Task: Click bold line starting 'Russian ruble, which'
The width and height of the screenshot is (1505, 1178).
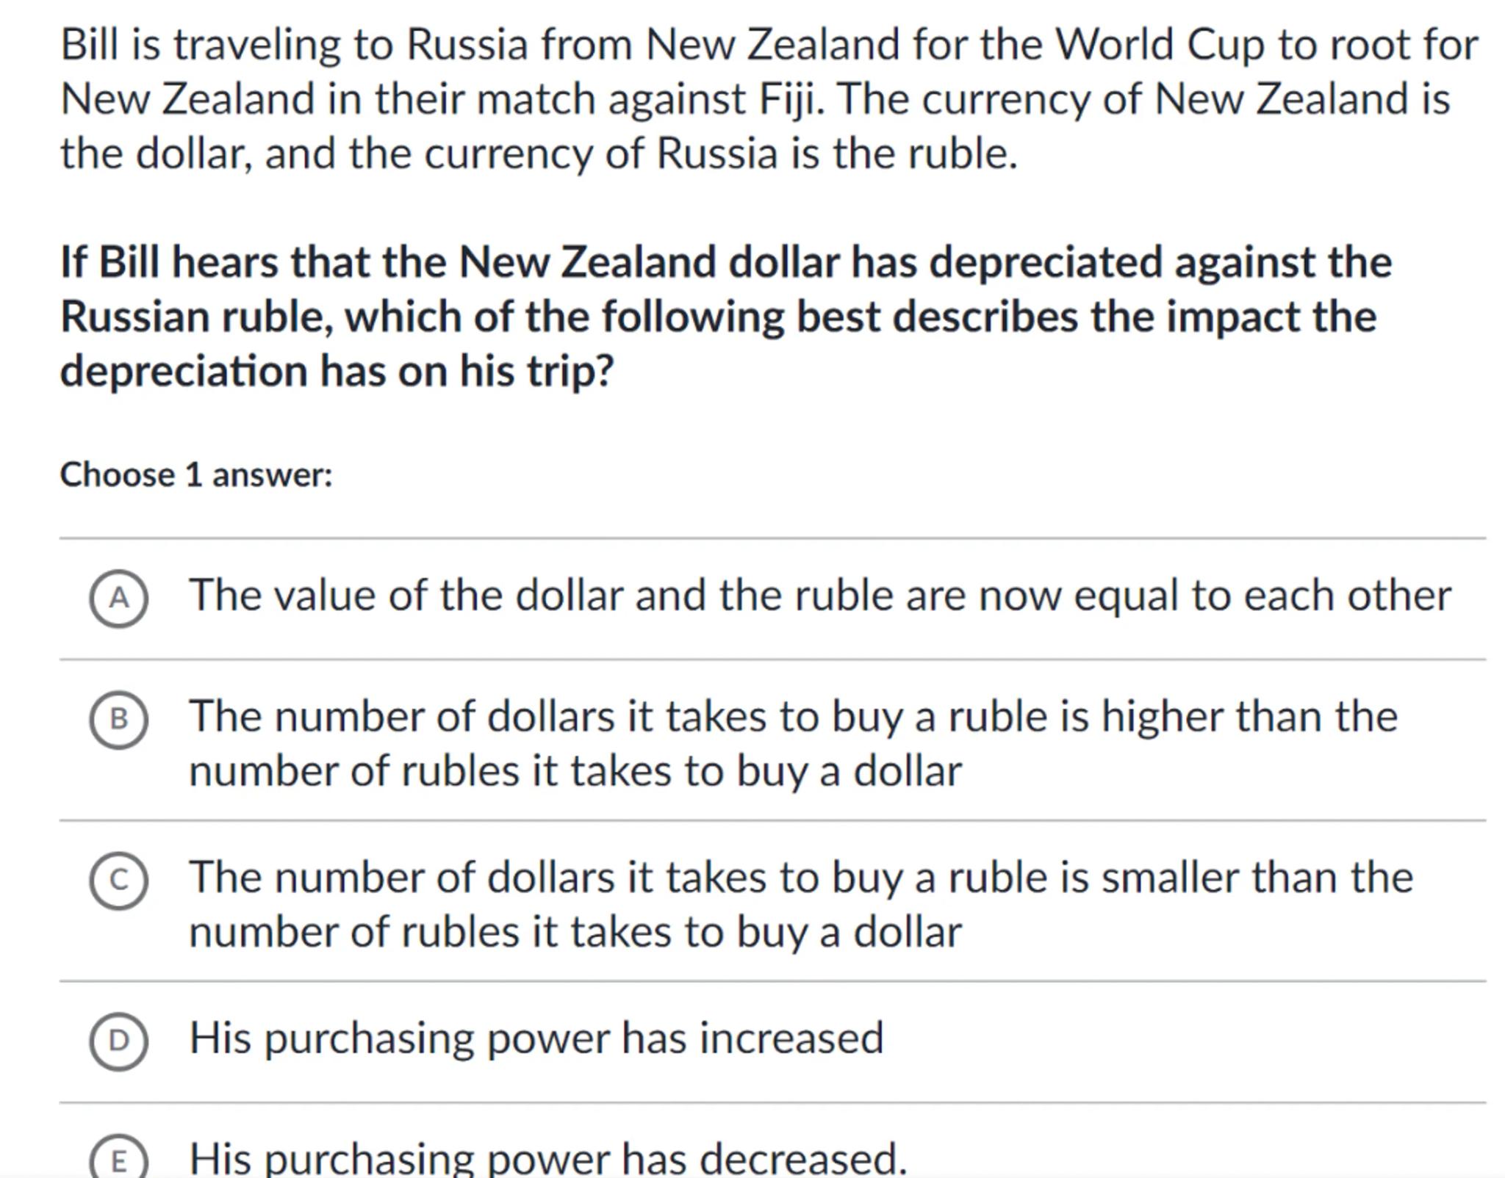Action: (718, 317)
